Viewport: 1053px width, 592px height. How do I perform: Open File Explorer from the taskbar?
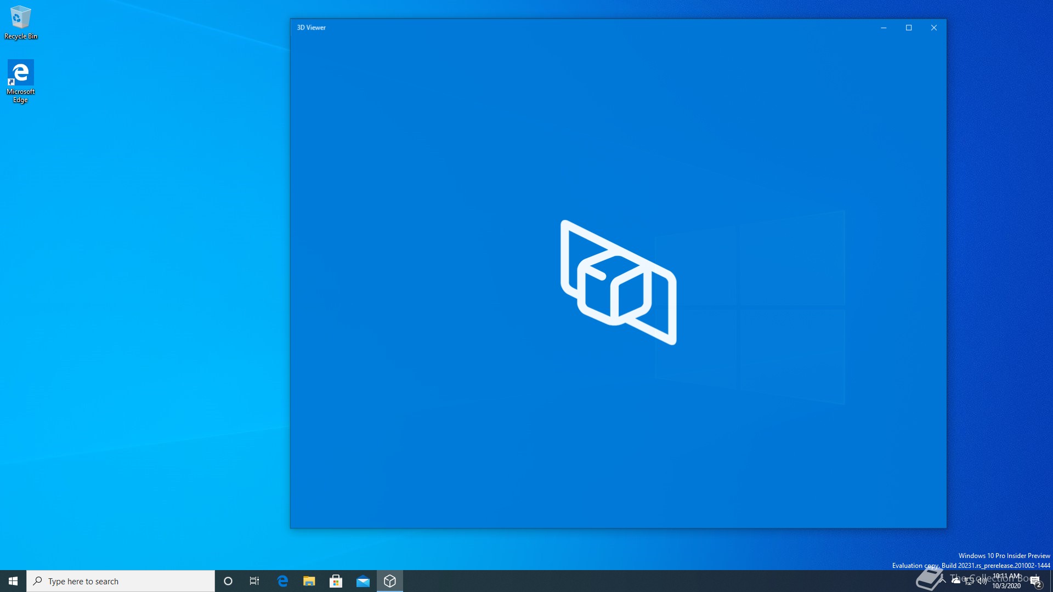(x=309, y=581)
